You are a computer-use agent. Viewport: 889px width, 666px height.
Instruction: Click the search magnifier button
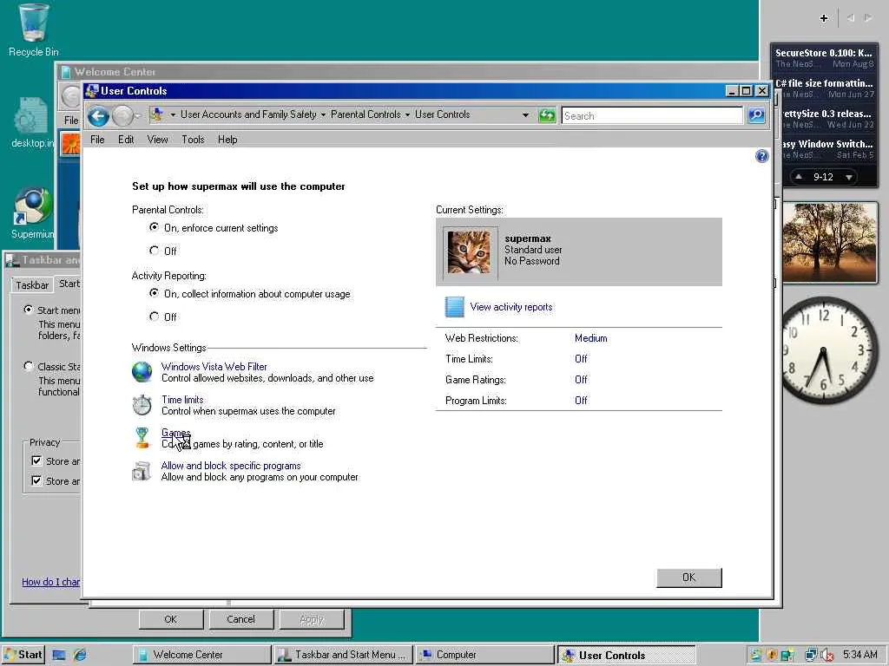(x=756, y=115)
